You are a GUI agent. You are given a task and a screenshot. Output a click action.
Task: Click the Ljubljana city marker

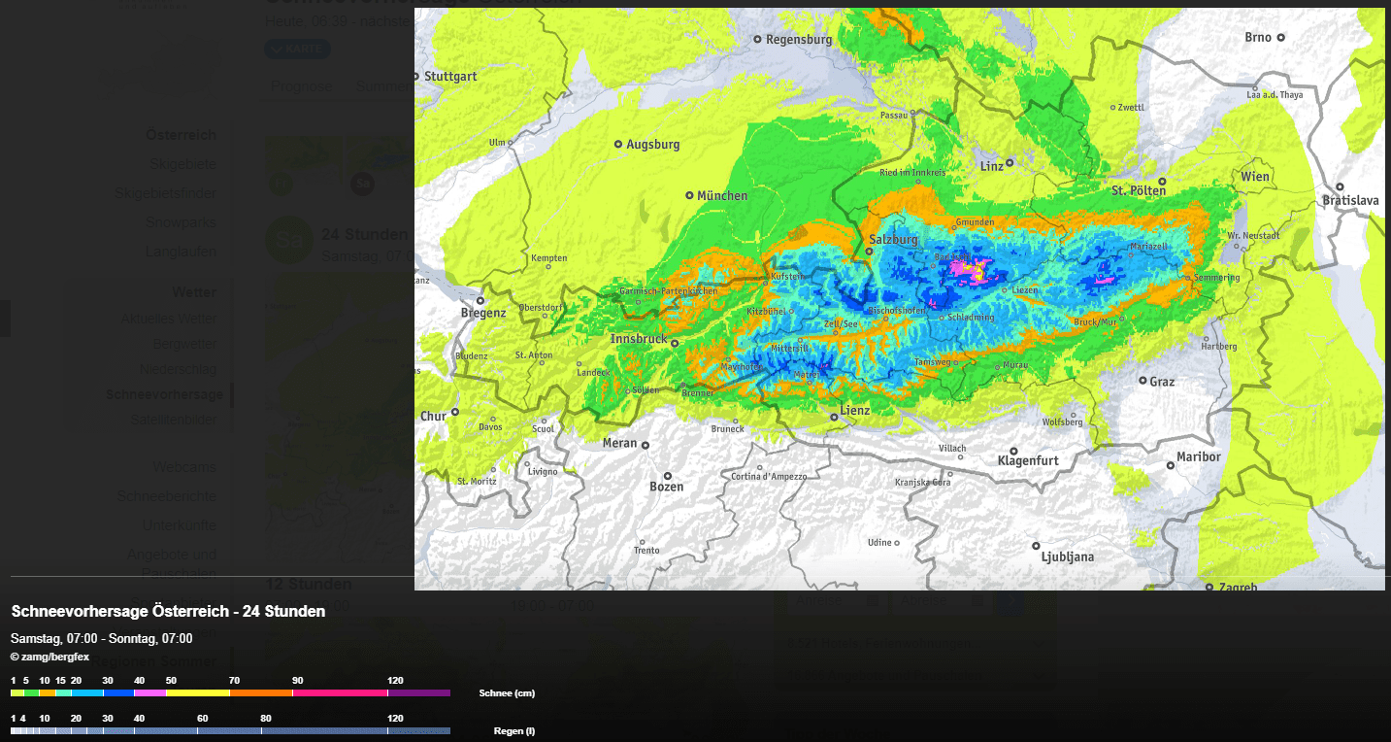pyautogui.click(x=1036, y=546)
